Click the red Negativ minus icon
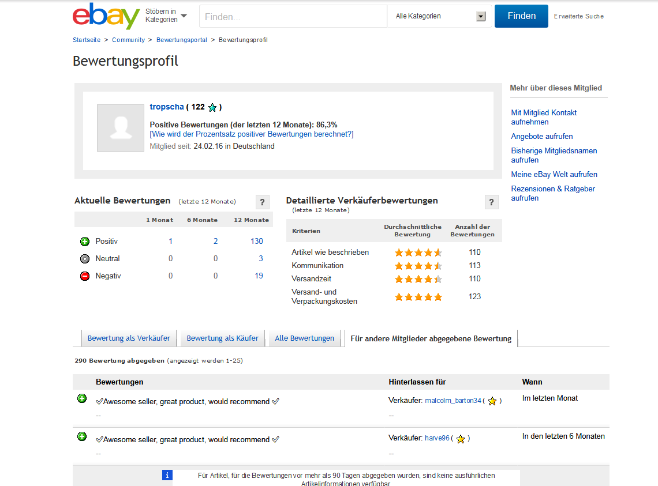The height and width of the screenshot is (486, 658). (85, 276)
